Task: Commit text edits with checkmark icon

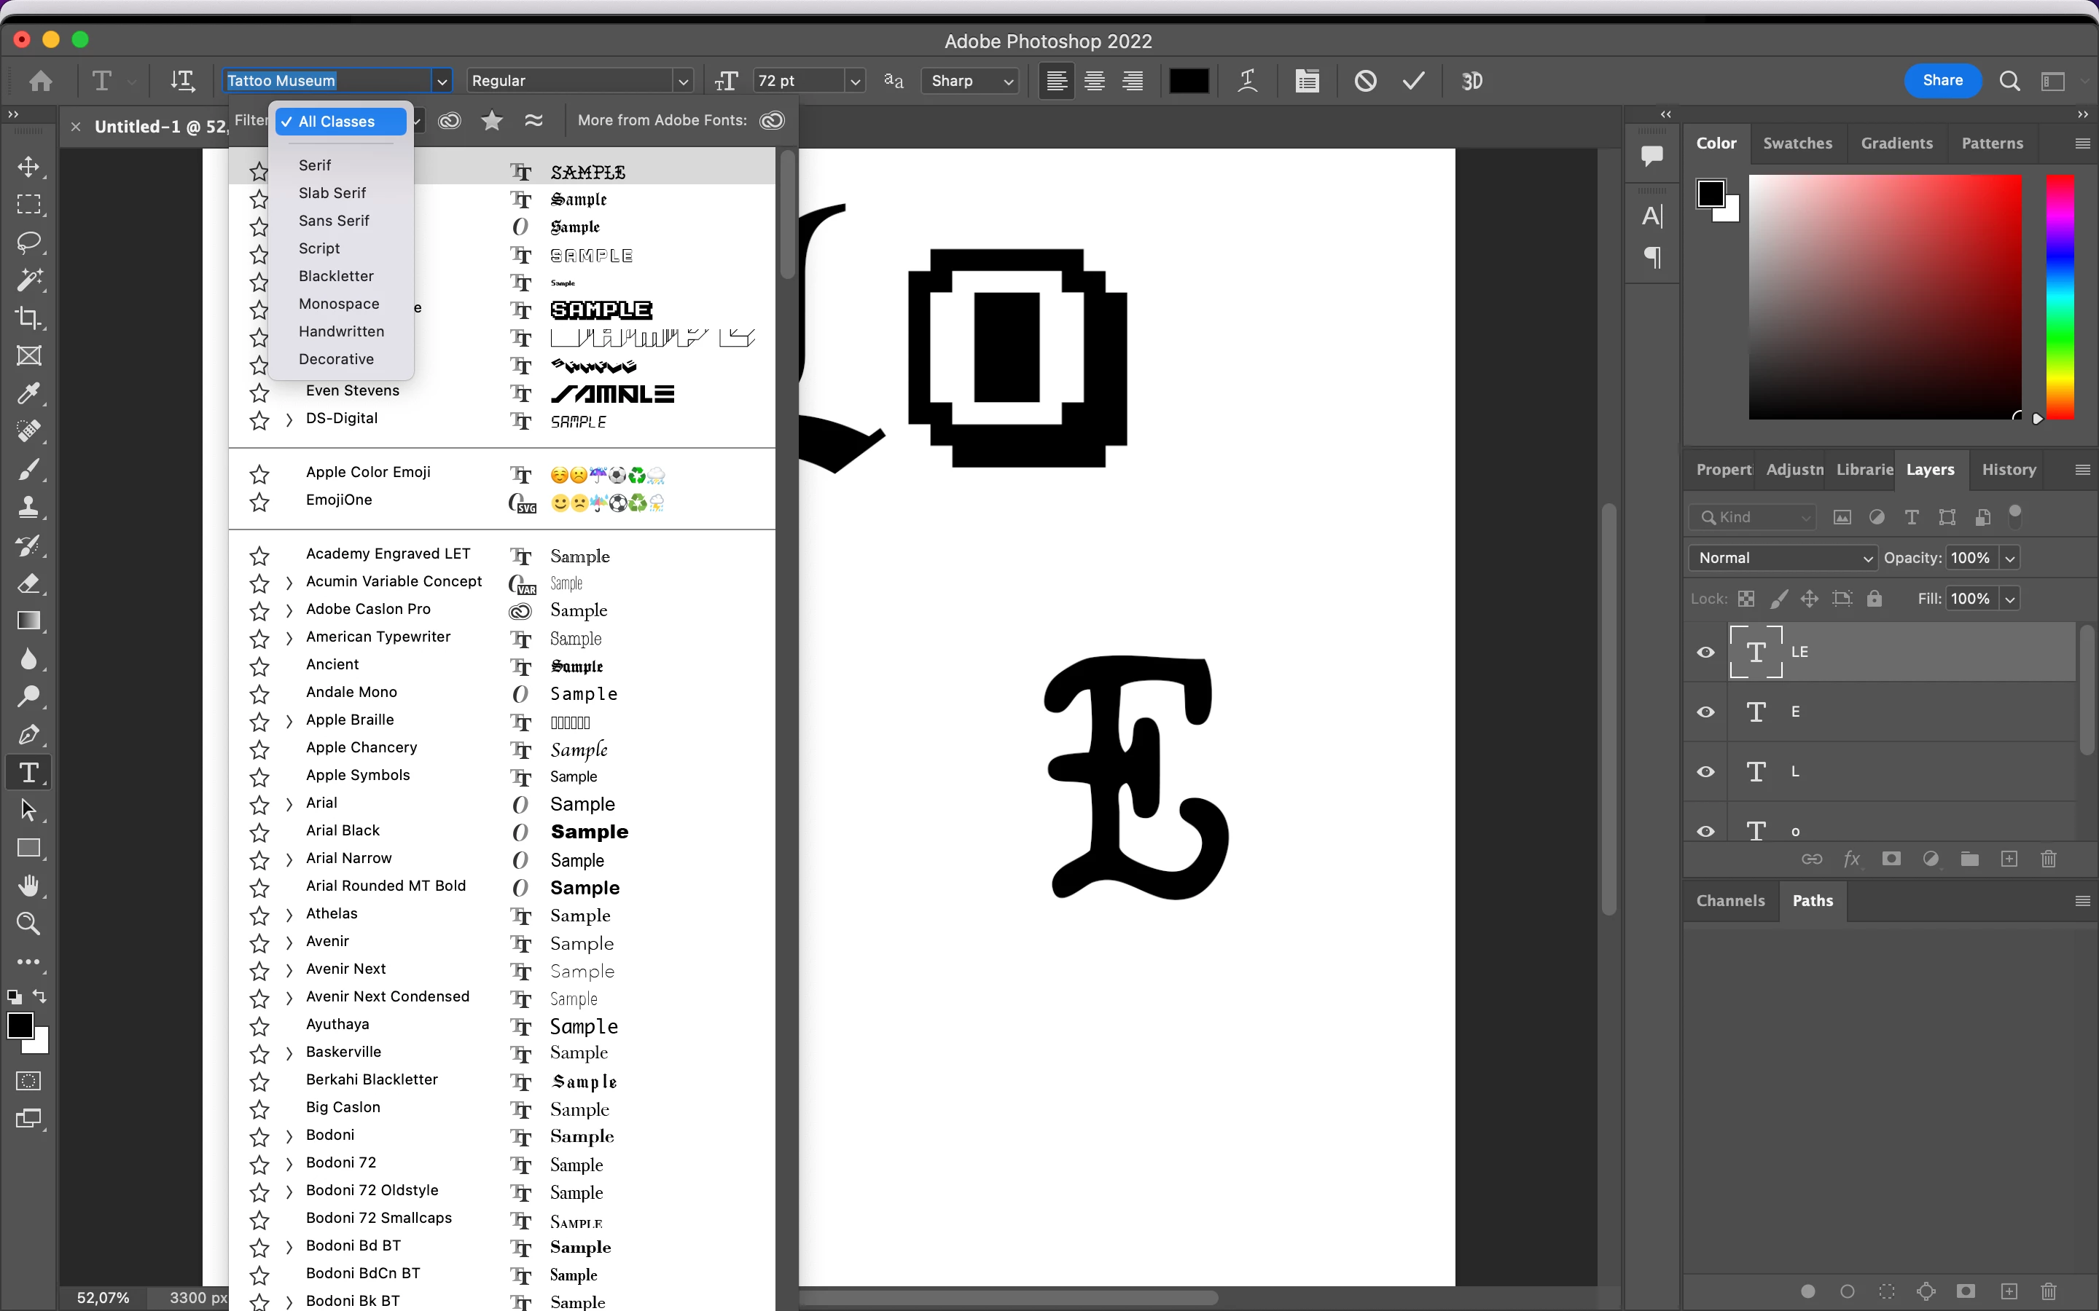Action: pyautogui.click(x=1414, y=81)
